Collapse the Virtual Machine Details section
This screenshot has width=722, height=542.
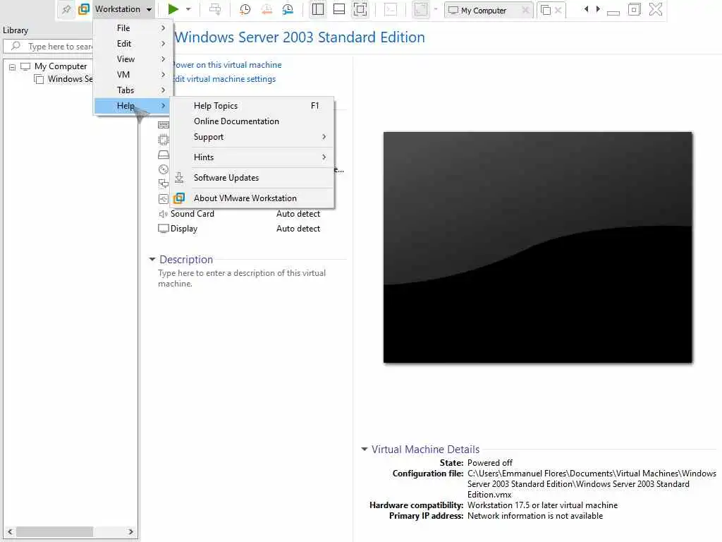(x=365, y=449)
